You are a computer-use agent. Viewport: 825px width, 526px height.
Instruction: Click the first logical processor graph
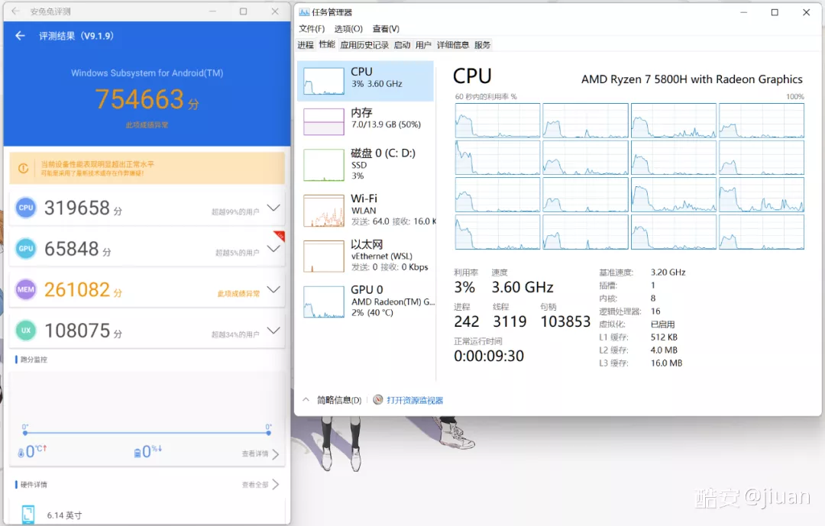pyautogui.click(x=497, y=121)
